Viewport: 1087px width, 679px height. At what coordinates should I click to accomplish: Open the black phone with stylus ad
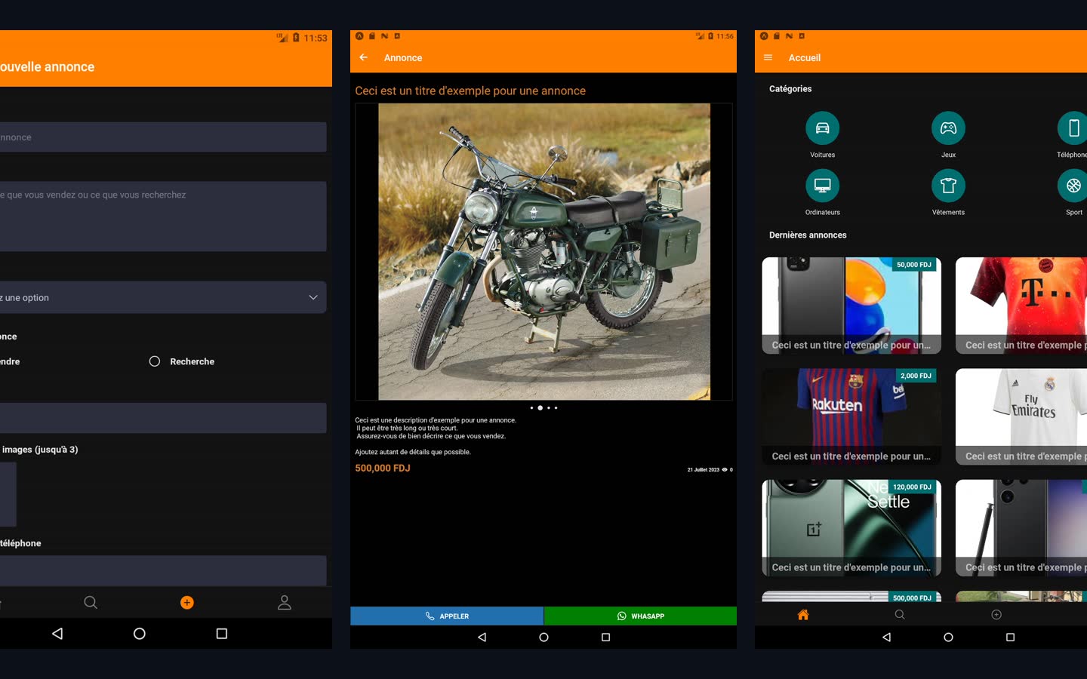point(1021,528)
